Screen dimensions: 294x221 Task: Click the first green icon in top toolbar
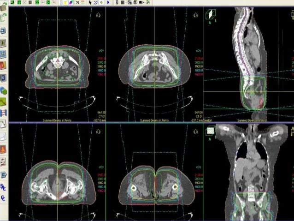13,2
